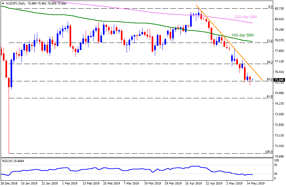Image resolution: width=286 pixels, height=187 pixels.
Task: Select the 61.8 Fibonacci level label
Action: (269, 96)
